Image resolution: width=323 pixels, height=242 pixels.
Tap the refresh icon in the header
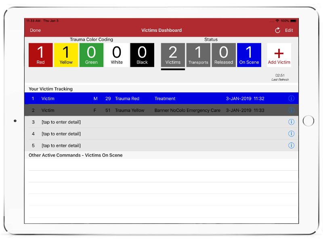[x=277, y=30]
